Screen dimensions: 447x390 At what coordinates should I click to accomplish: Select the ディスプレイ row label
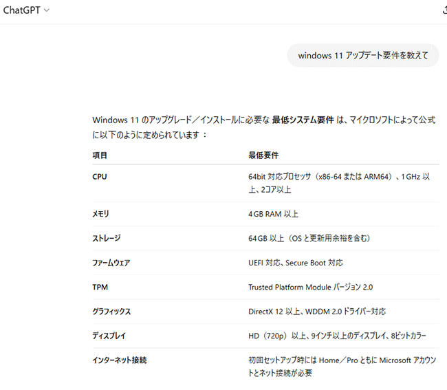click(x=109, y=336)
